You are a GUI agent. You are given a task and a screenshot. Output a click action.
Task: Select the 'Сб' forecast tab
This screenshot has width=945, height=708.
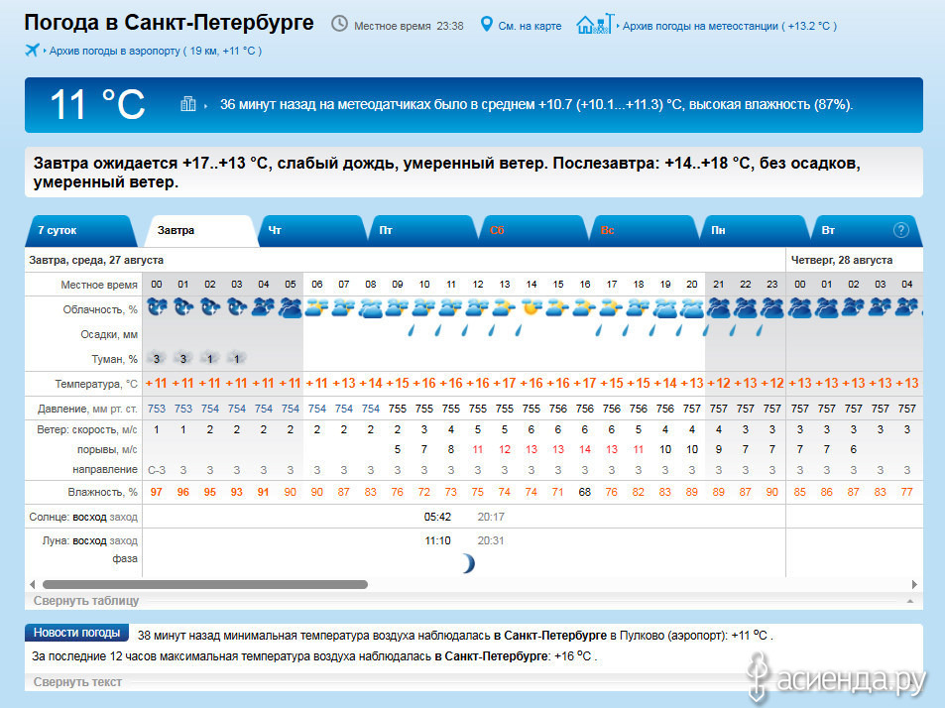498,231
